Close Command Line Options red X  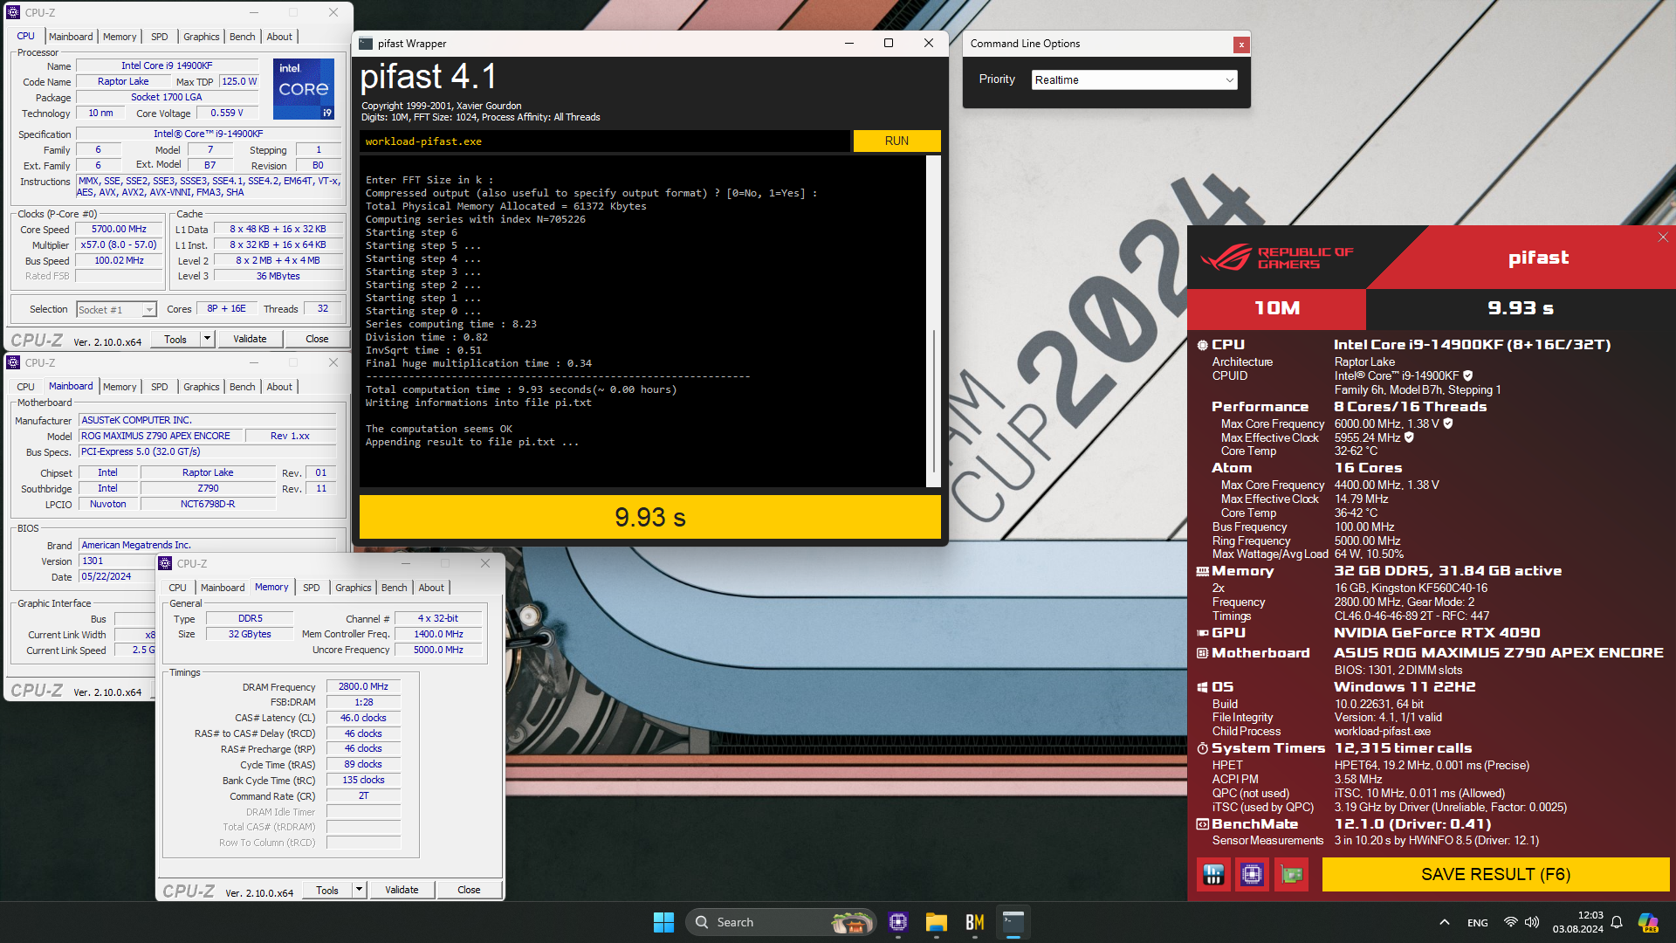(1240, 45)
